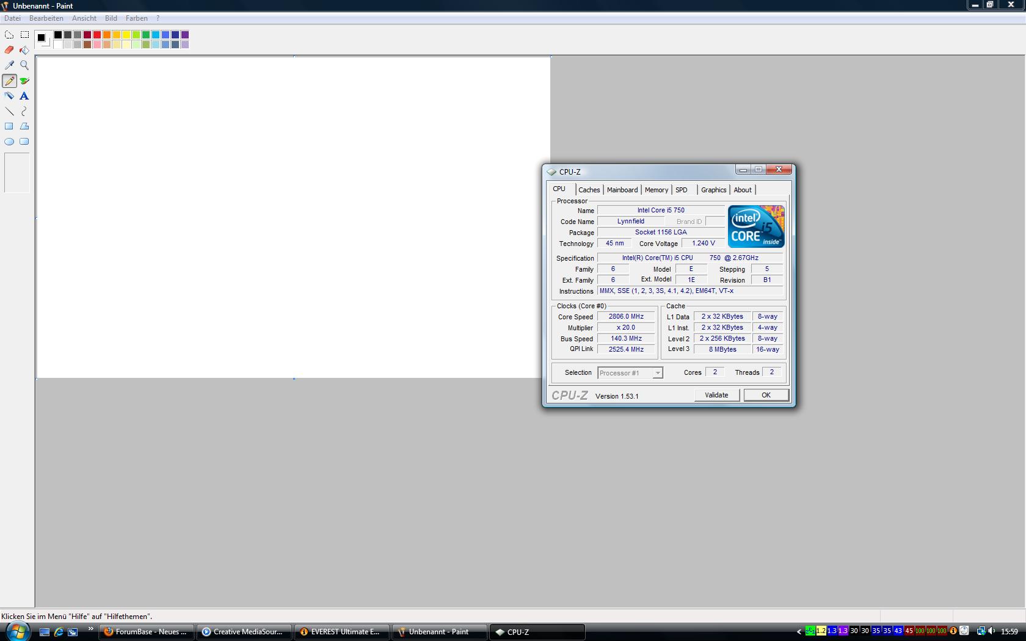Select the Free-Form Select tool in Paint

pos(9,35)
